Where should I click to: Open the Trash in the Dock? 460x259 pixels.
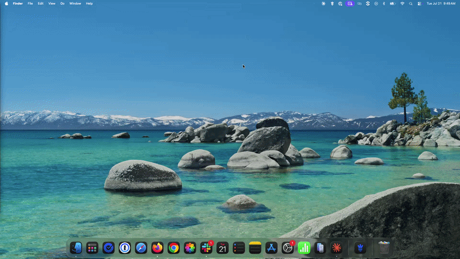[x=384, y=248]
